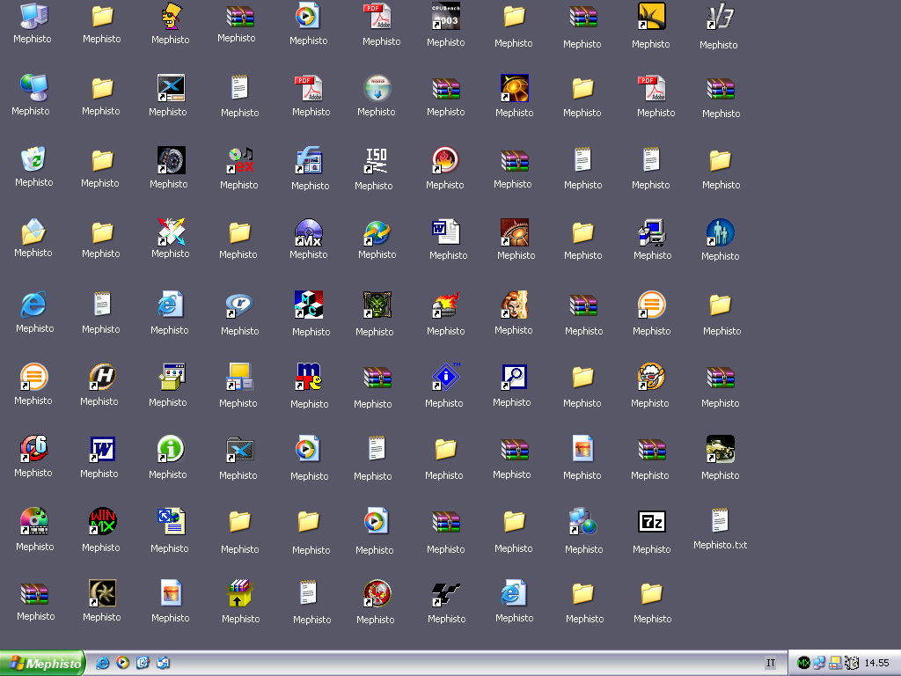The width and height of the screenshot is (901, 676).
Task: Open the military vehicle game icon
Action: coord(720,449)
